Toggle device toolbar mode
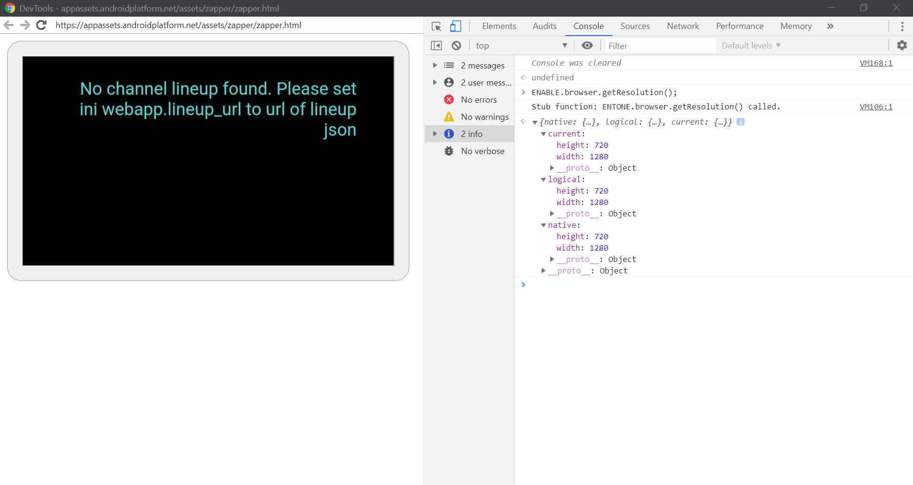Viewport: 913px width, 485px height. click(x=455, y=26)
